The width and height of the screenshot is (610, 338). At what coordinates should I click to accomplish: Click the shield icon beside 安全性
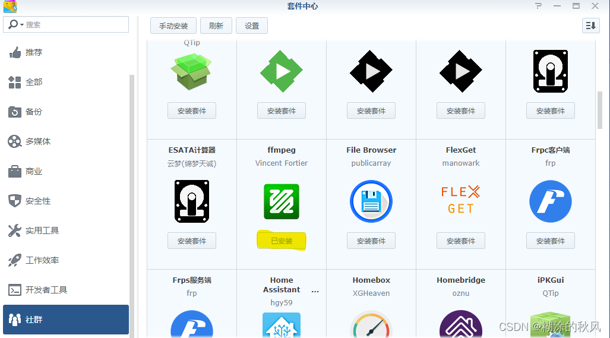coord(15,201)
